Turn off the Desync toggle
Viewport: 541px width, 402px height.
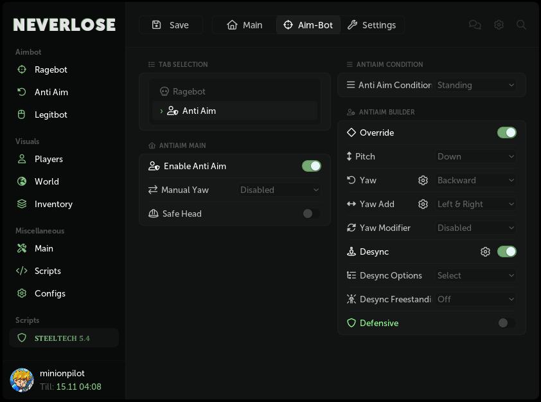click(507, 251)
